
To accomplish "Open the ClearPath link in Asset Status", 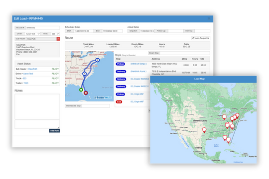I will click(32, 69).
